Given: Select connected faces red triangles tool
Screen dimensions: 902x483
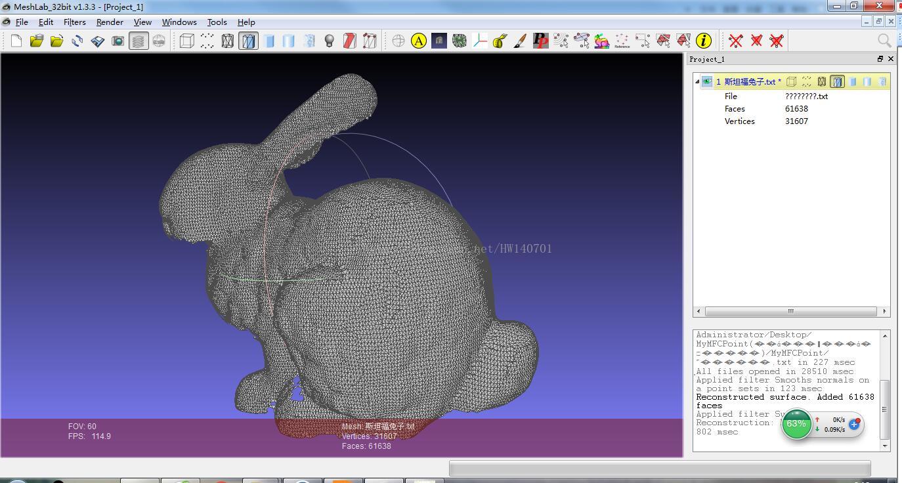Looking at the screenshot, I should [x=683, y=41].
